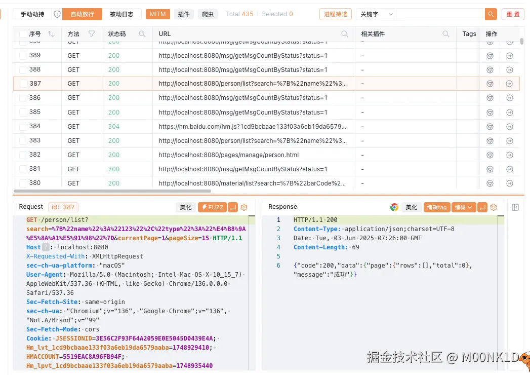Click the browser icon in row 387
This screenshot has width=530, height=375.
[490, 84]
